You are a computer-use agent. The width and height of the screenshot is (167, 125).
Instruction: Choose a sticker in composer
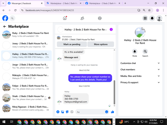67,112
